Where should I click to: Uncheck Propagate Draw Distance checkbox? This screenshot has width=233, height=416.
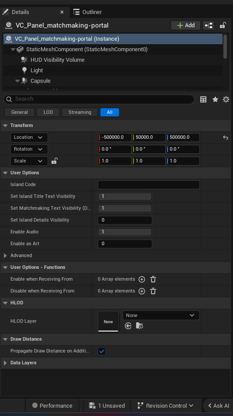pos(102,351)
